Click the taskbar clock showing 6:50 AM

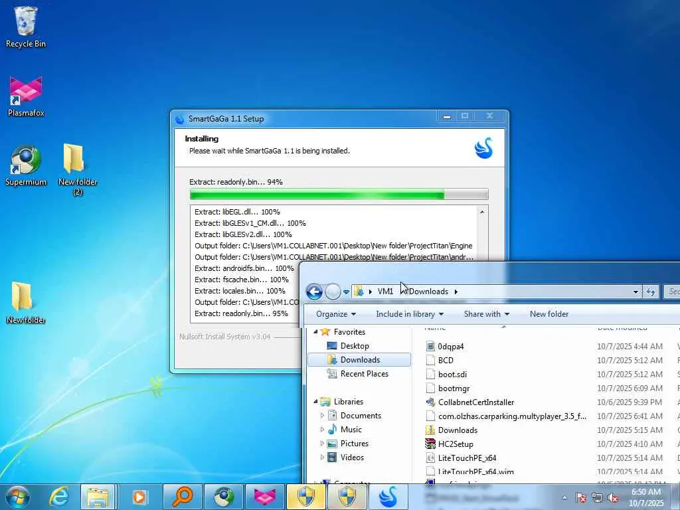point(645,497)
